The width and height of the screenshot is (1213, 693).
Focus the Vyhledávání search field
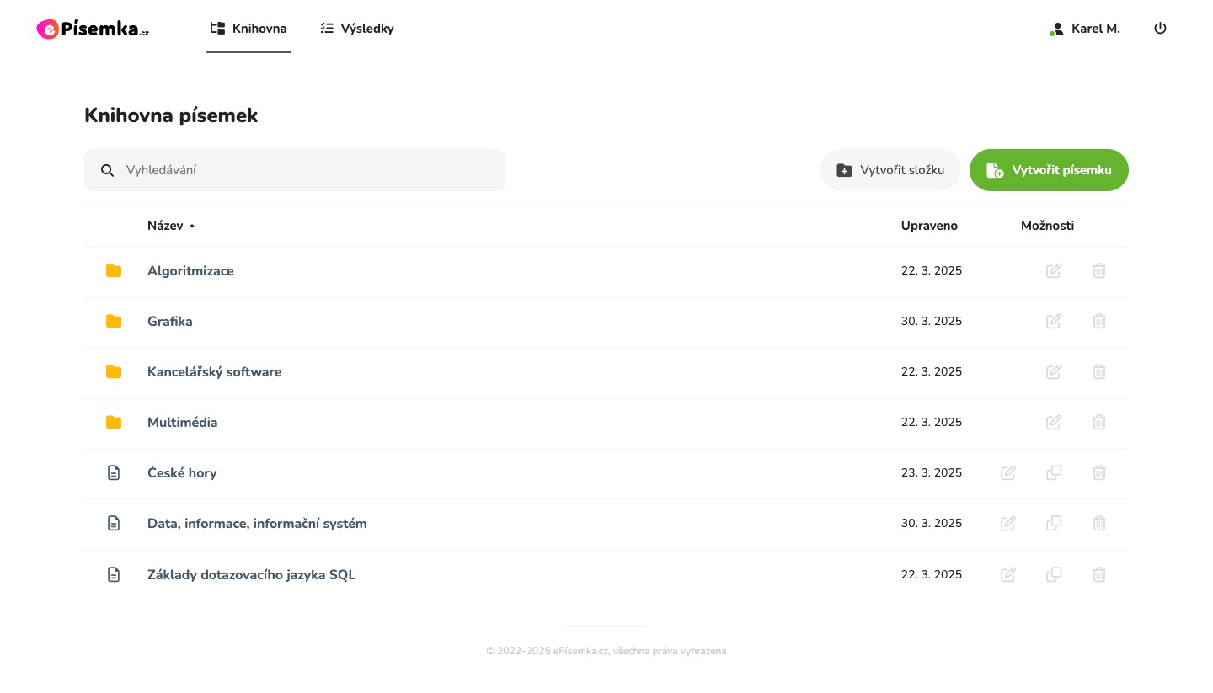coord(303,170)
